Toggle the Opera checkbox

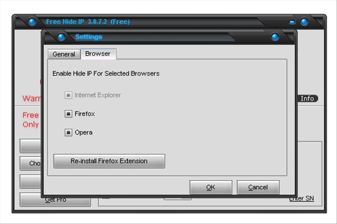click(x=68, y=133)
